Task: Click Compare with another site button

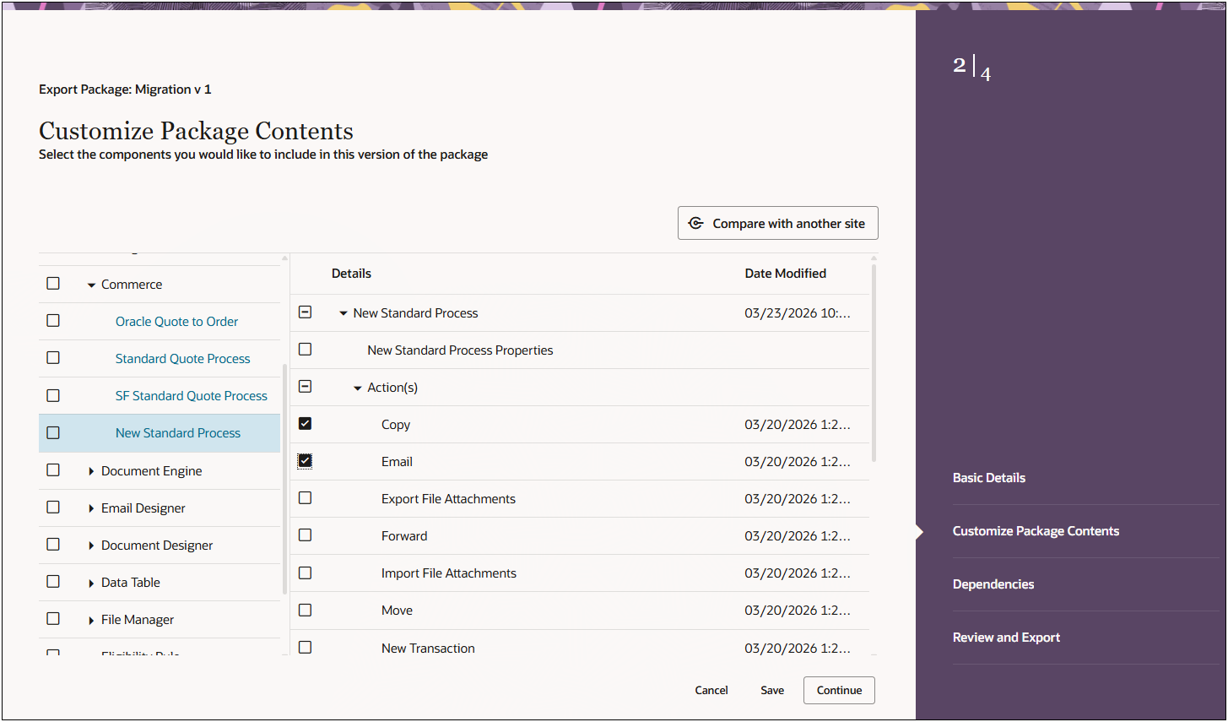Action: point(777,223)
